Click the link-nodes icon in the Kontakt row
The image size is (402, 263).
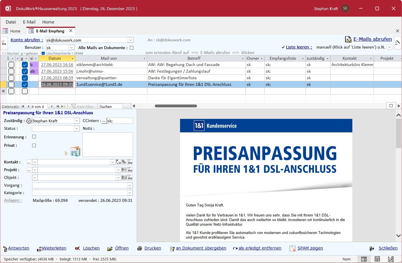click(118, 162)
